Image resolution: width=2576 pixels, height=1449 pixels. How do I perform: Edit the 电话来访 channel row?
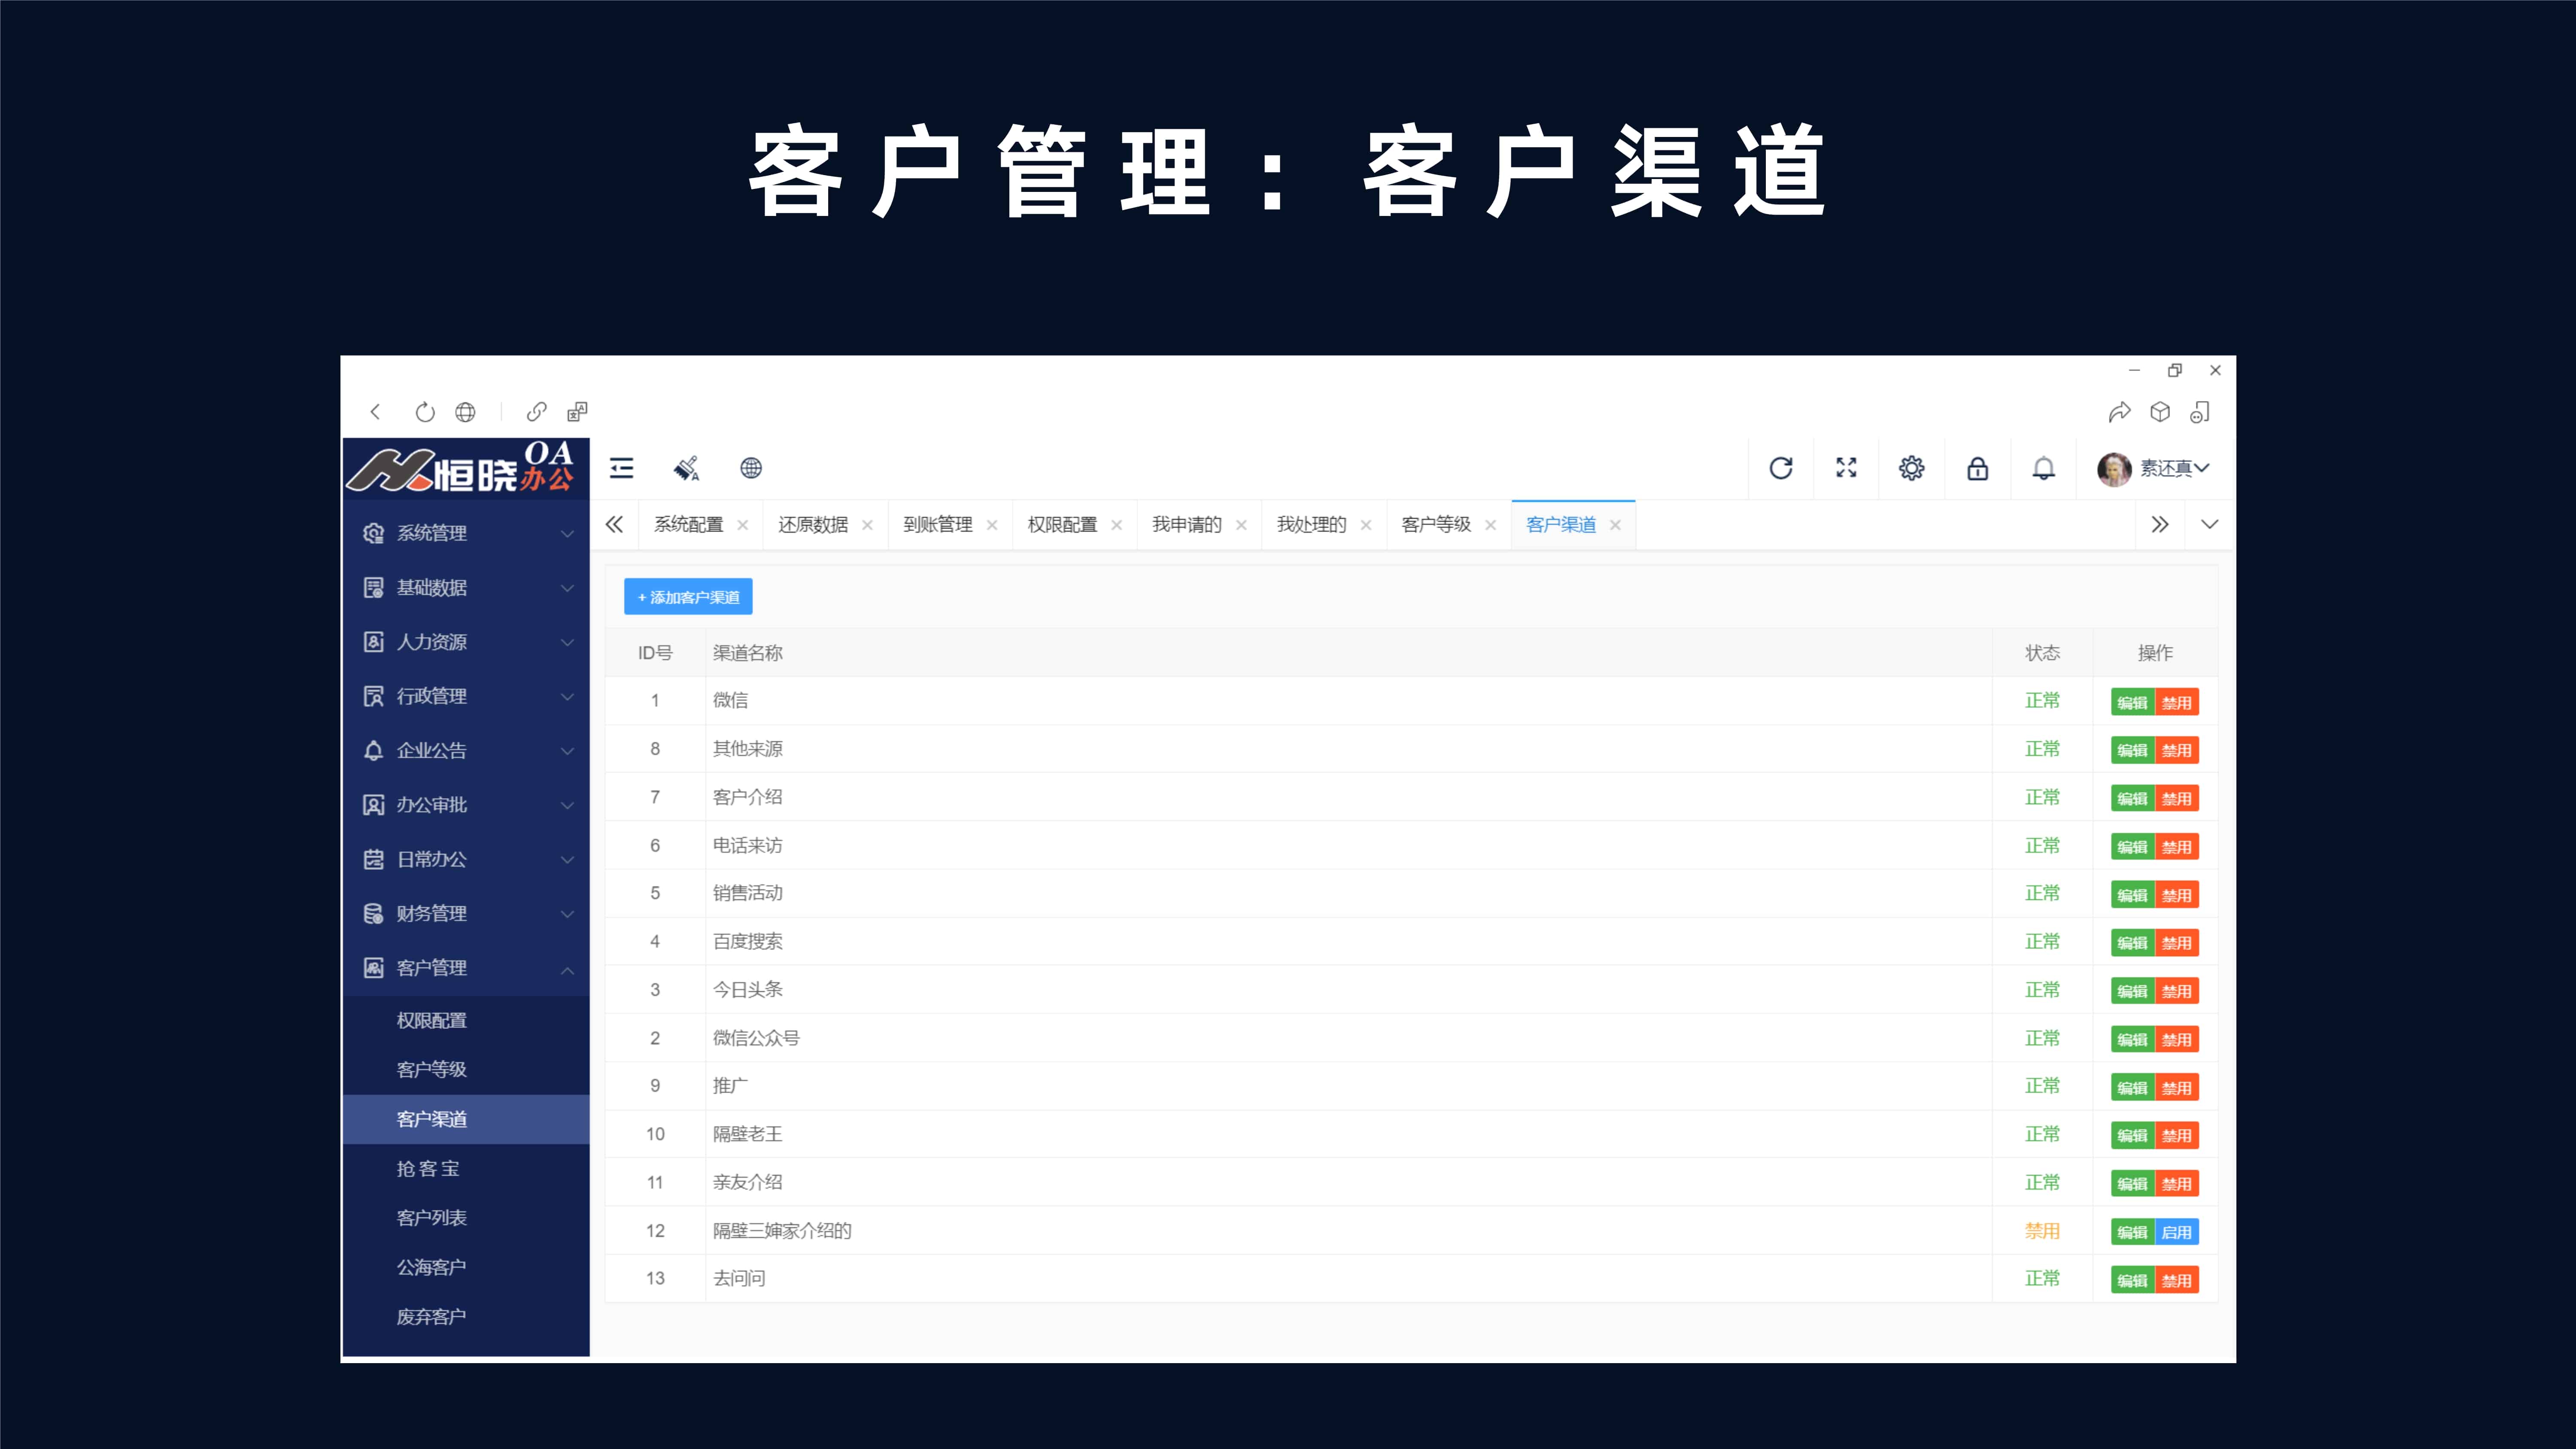click(2132, 847)
